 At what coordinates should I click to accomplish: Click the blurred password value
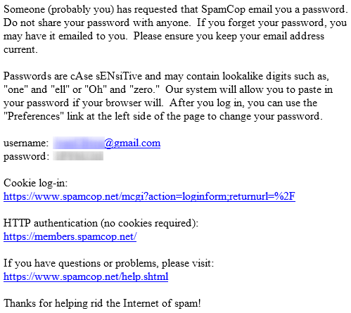[x=78, y=156]
